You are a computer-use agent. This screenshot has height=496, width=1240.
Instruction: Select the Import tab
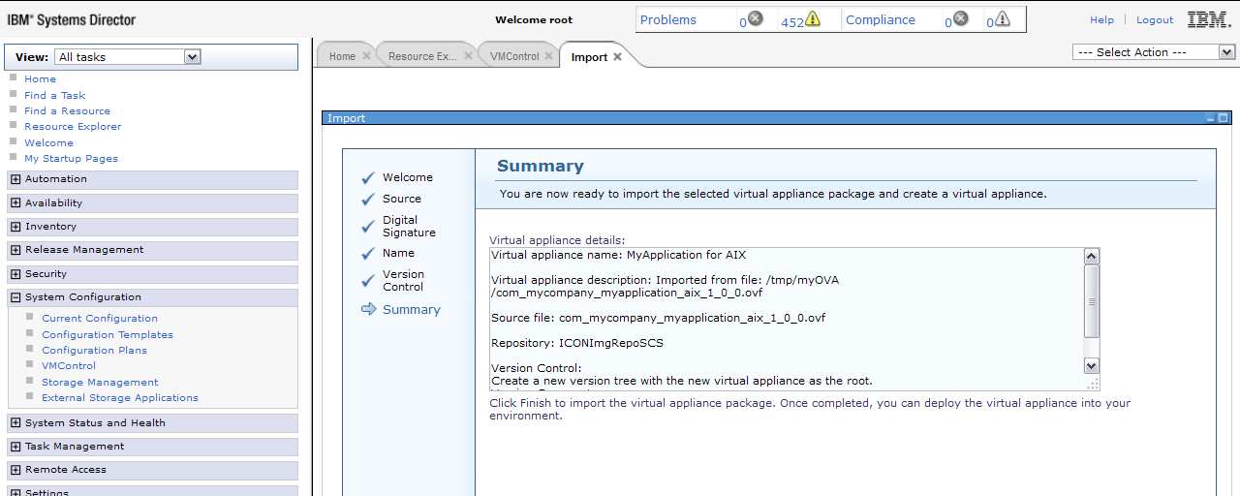coord(589,57)
